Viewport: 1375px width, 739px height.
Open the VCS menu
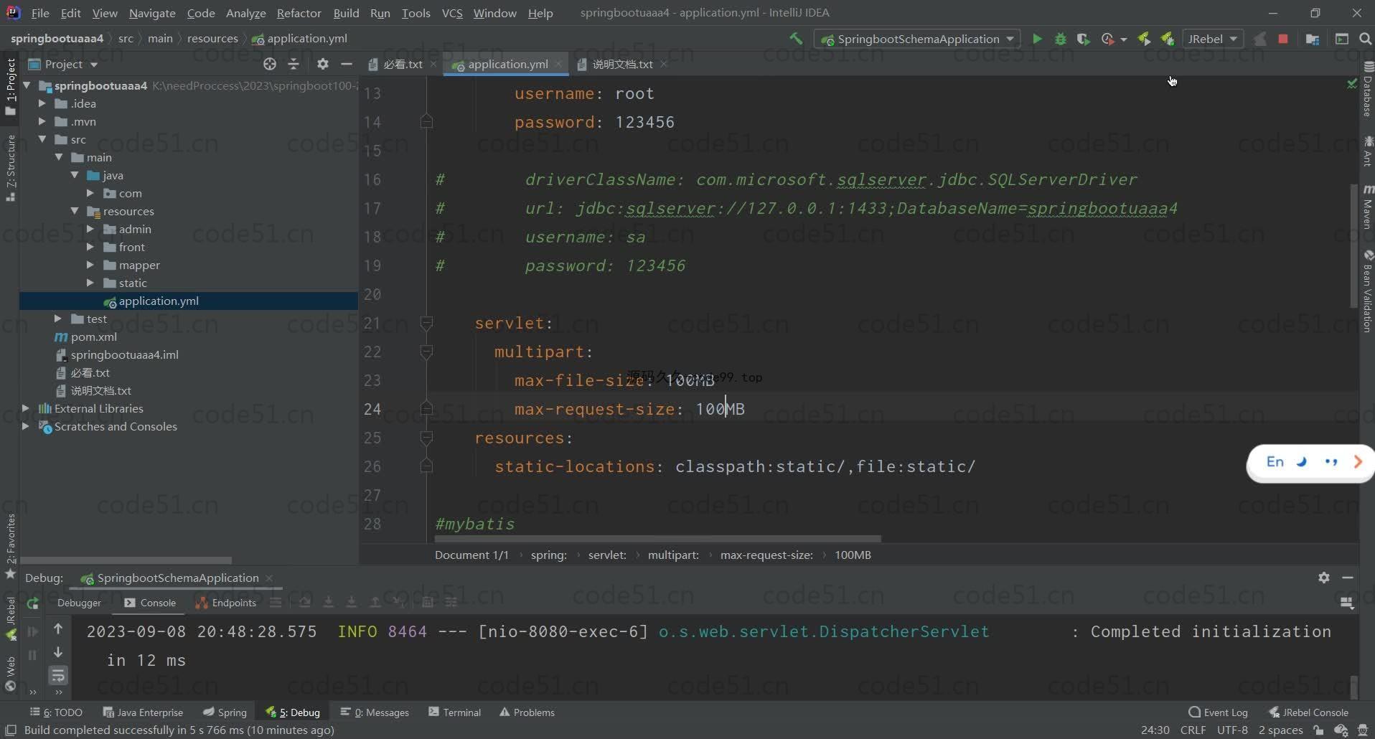pos(452,13)
